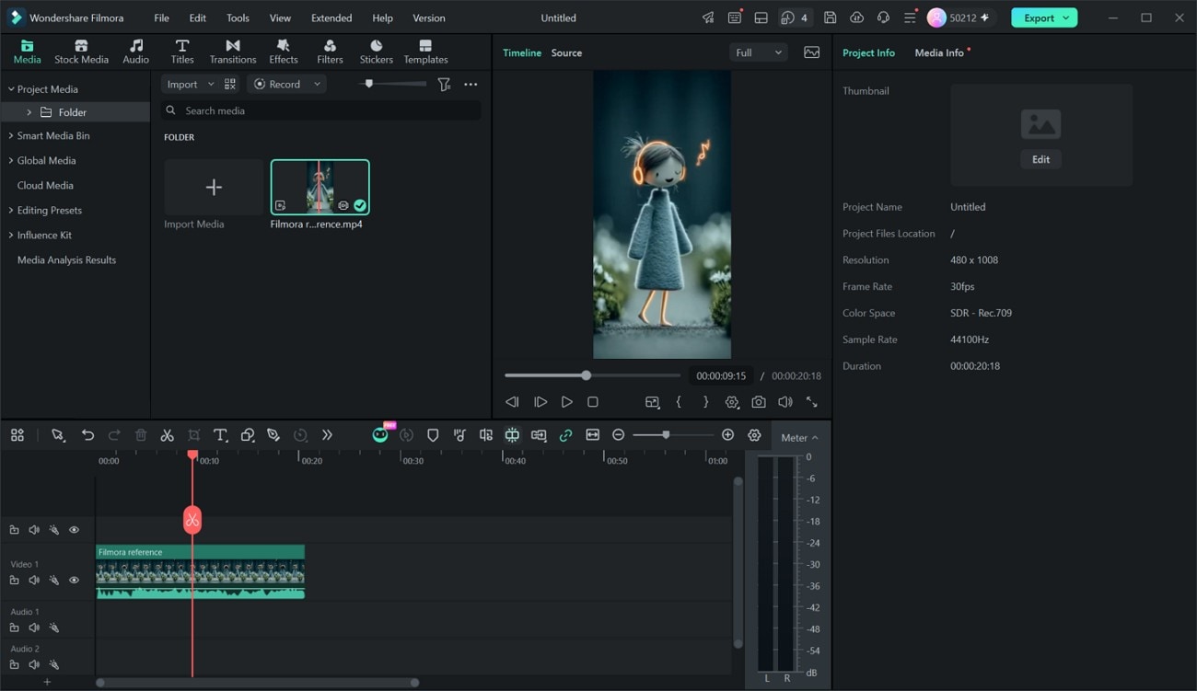Click the zoom-in plus icon on timeline
The image size is (1197, 691).
727,435
